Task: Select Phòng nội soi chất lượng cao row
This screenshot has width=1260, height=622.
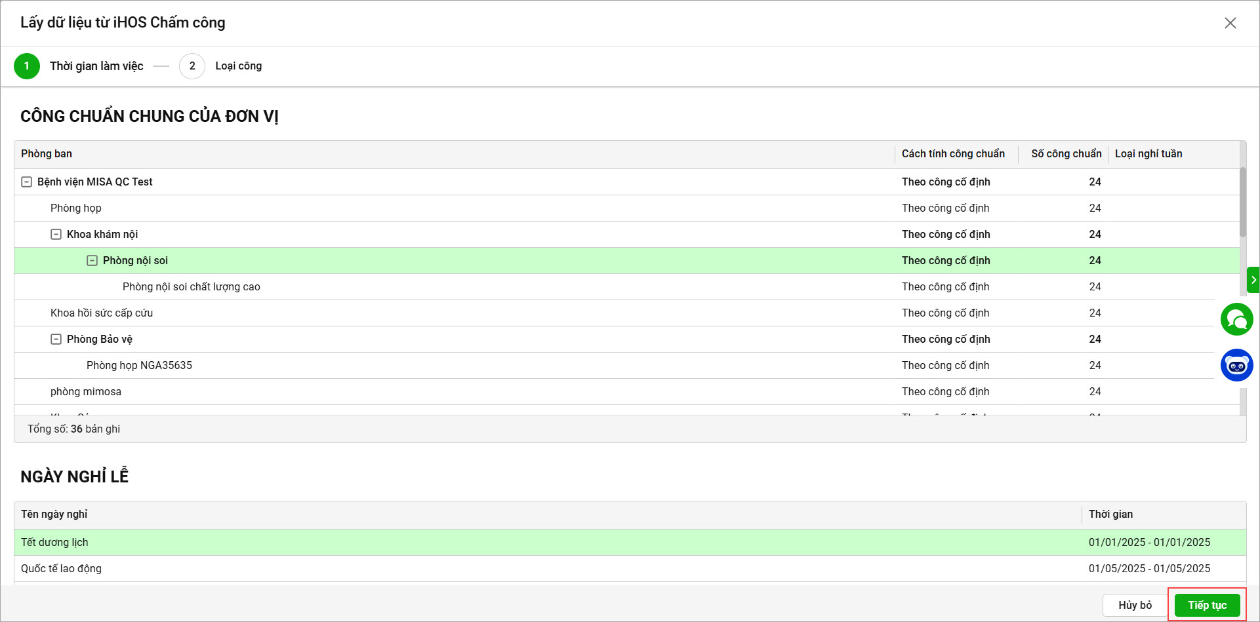Action: tap(192, 287)
